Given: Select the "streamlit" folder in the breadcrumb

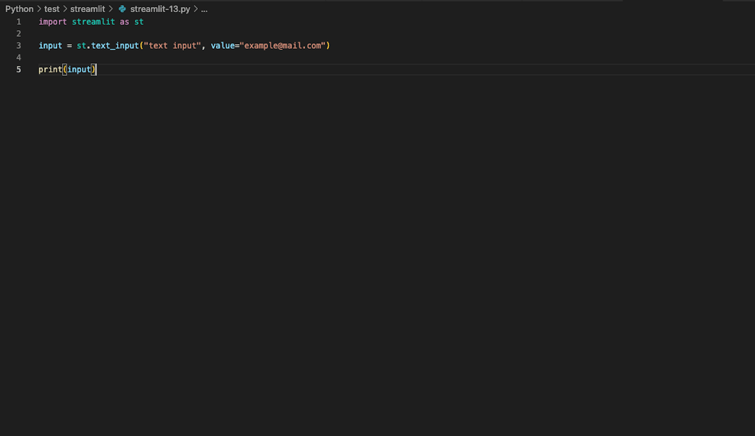Looking at the screenshot, I should [x=88, y=9].
